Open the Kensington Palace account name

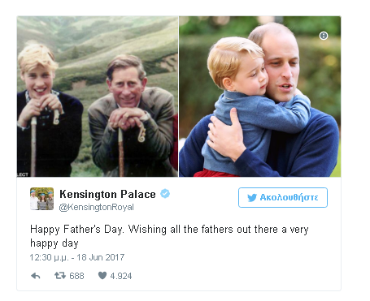click(x=107, y=194)
